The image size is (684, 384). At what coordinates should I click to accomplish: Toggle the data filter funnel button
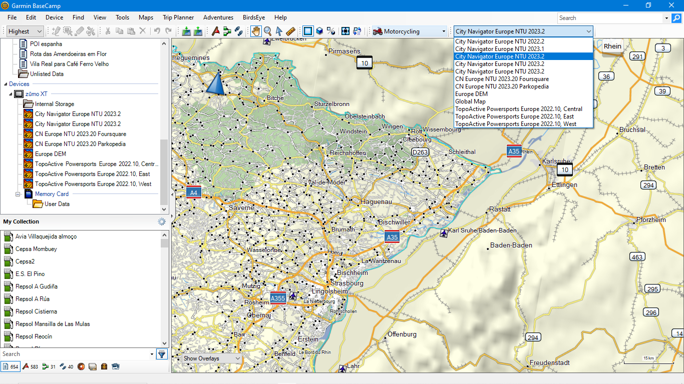tap(162, 354)
